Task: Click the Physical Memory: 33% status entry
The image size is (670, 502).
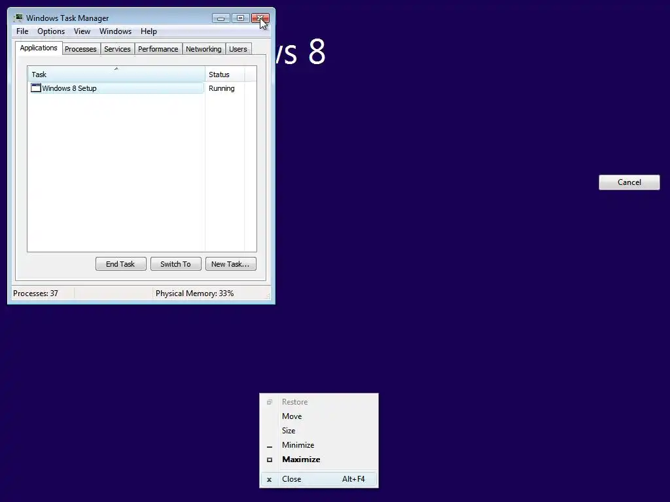Action: point(194,293)
